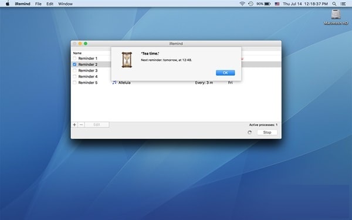Screen dimensions: 352x220
Task: Dismiss the Tea time alert with OK
Action: pos(225,73)
